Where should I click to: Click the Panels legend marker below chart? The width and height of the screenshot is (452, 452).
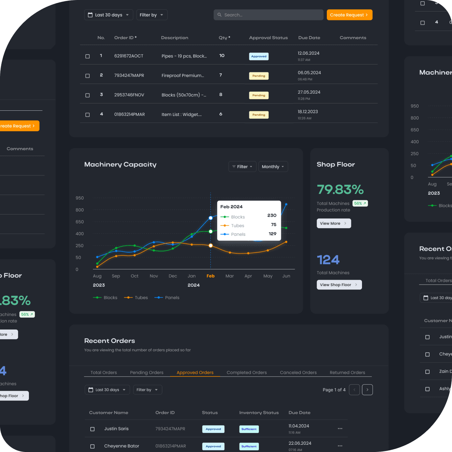point(159,298)
